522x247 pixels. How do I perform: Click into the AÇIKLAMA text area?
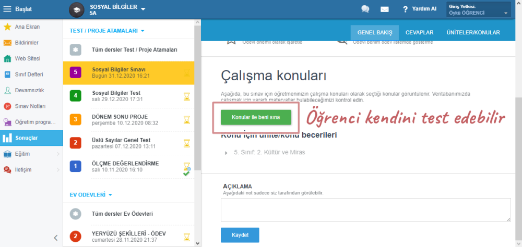point(365,210)
